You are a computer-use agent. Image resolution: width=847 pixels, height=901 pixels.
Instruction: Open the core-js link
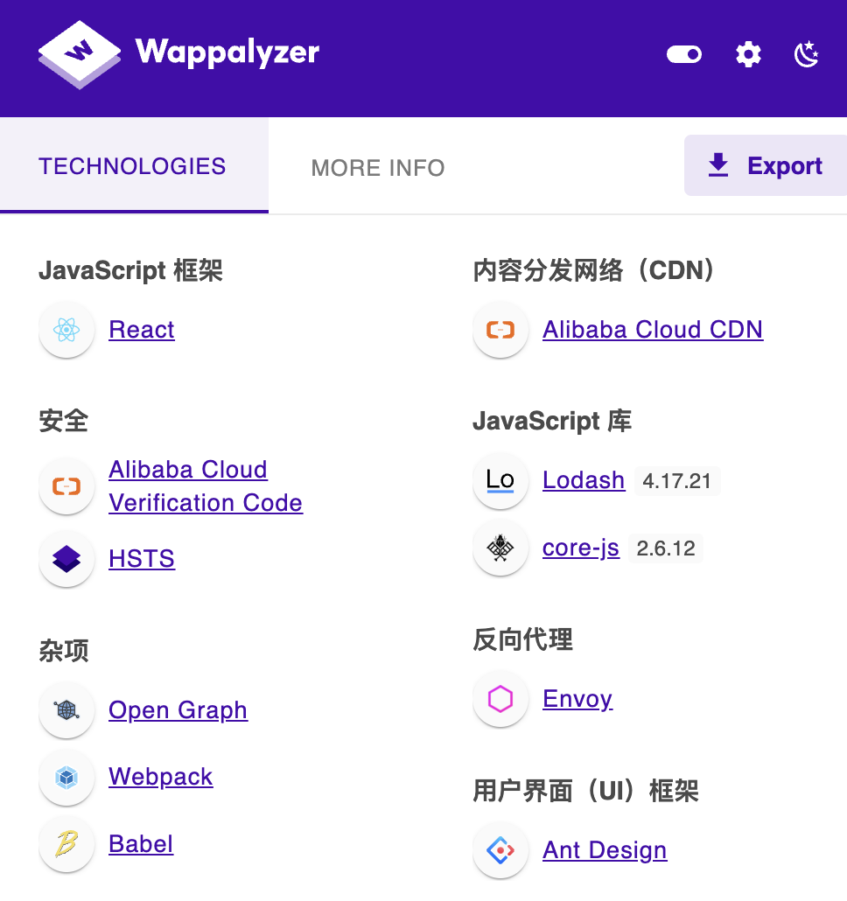[x=581, y=548]
